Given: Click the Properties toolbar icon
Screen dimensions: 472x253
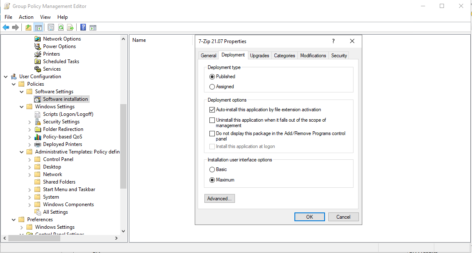Looking at the screenshot, I should (x=51, y=28).
